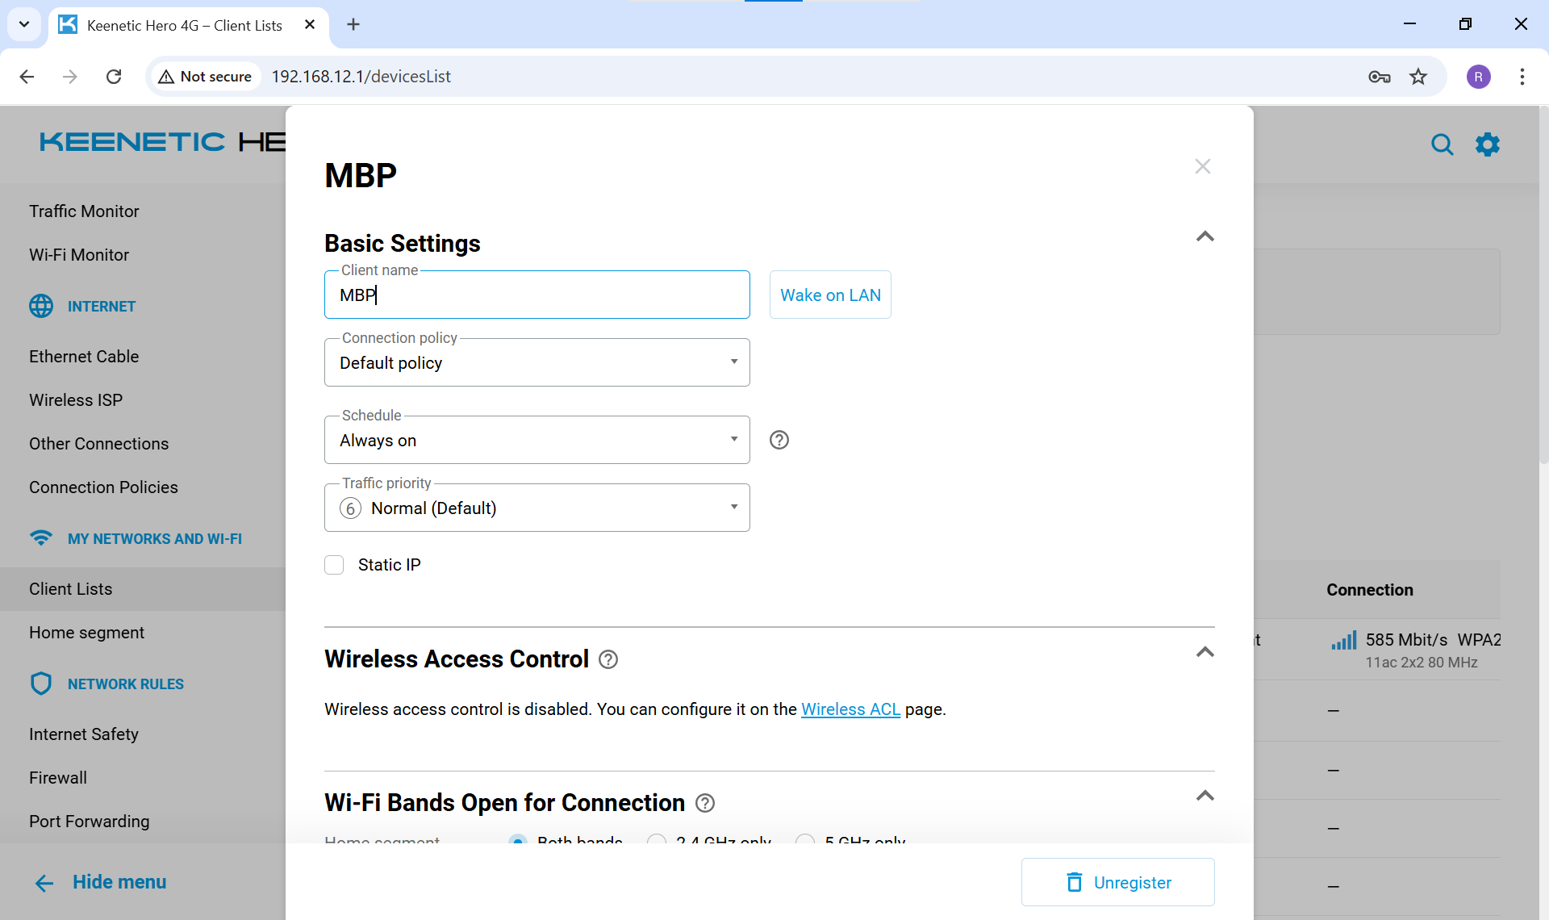Click Wi-Fi Bands help question icon
The height and width of the screenshot is (920, 1549).
click(705, 803)
